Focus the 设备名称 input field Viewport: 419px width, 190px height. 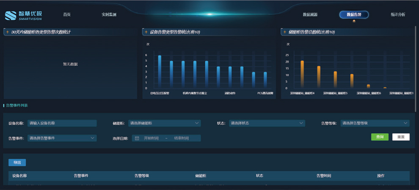[x=62, y=123]
